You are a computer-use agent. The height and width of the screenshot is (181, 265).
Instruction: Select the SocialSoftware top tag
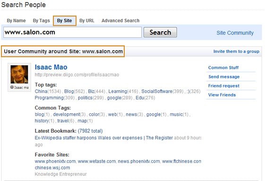pyautogui.click(x=157, y=91)
